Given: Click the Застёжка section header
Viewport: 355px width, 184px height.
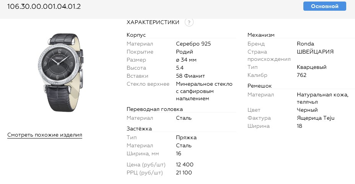Looking at the screenshot, I should pyautogui.click(x=139, y=129).
